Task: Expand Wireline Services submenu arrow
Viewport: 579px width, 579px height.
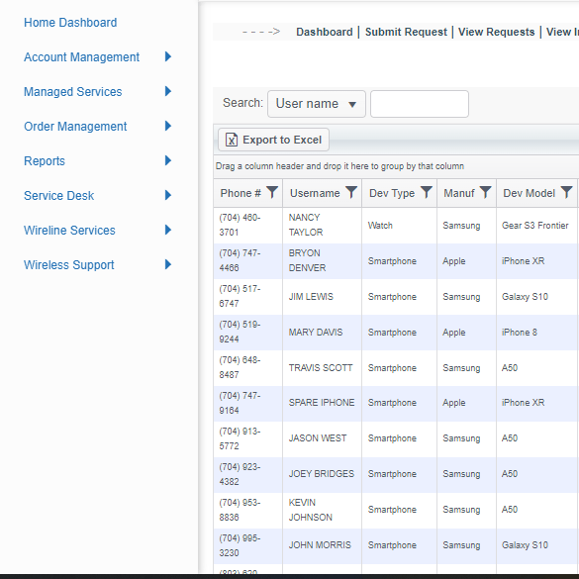Action: tap(168, 230)
